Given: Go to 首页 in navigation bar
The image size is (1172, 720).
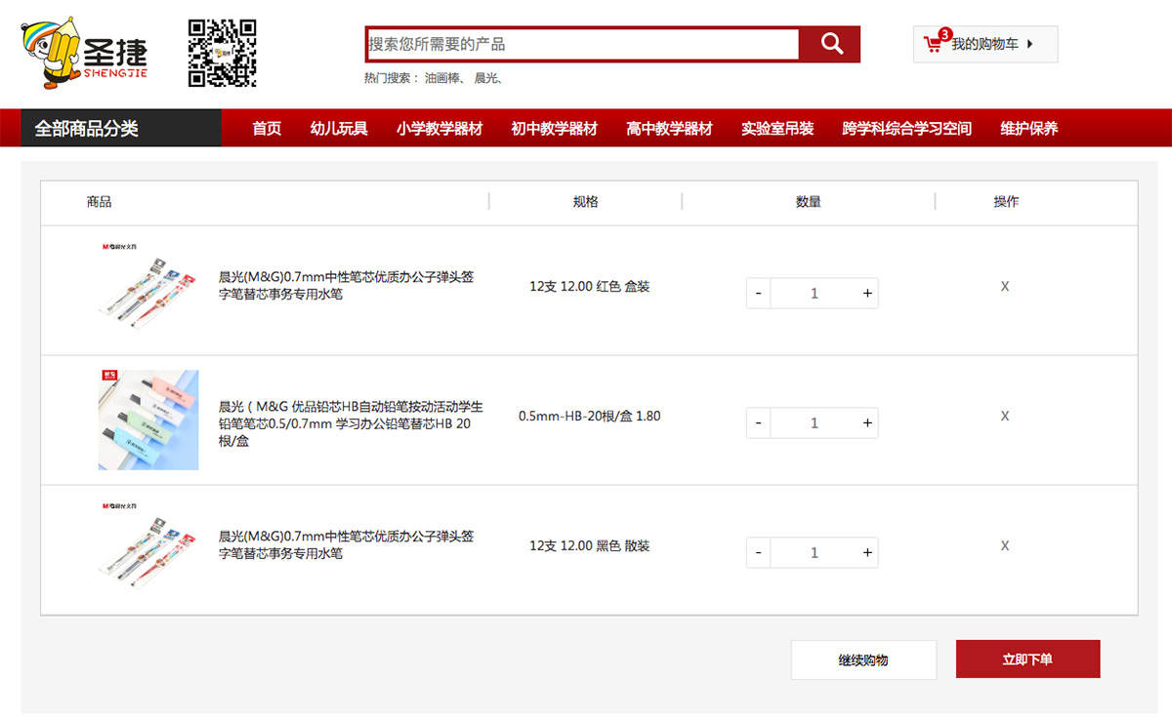Looking at the screenshot, I should [267, 129].
